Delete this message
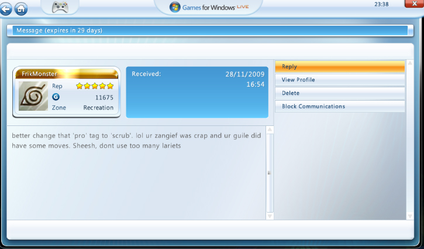Viewport: 424px width, 249px height. point(340,93)
